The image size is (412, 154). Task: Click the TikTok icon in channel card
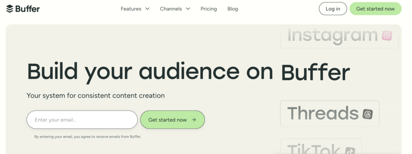(350, 151)
